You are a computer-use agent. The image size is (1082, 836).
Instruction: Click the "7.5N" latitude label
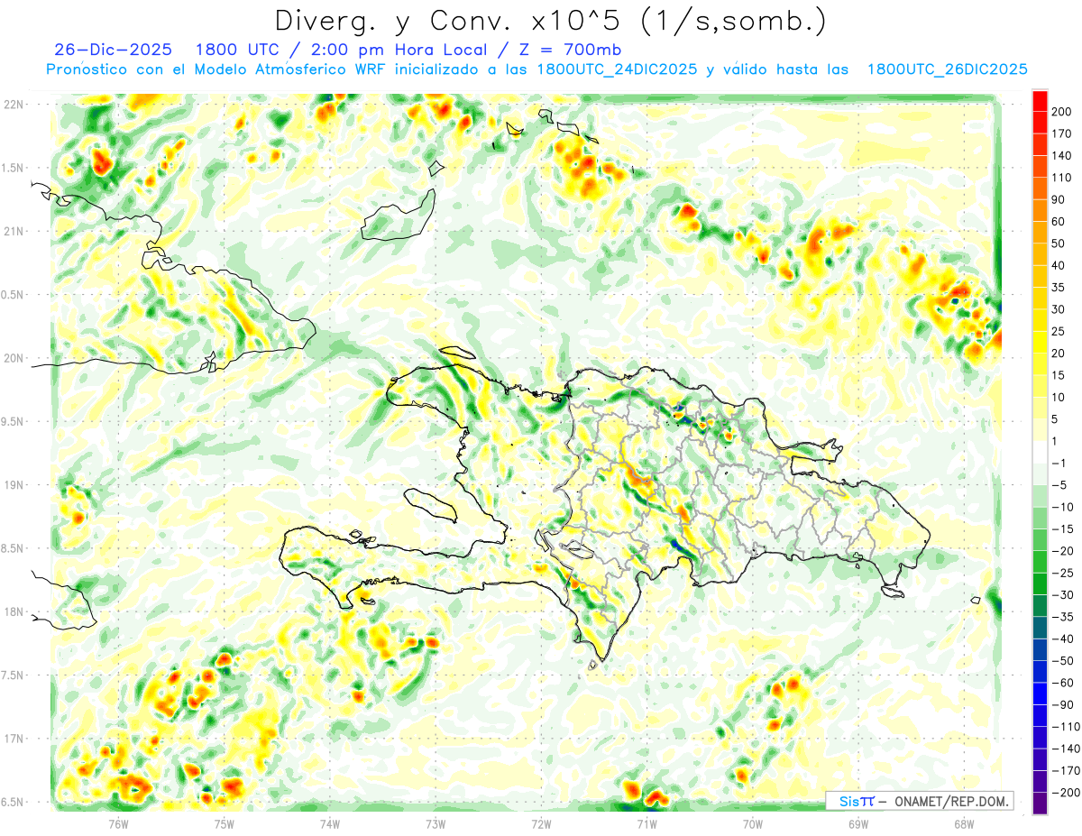tap(14, 675)
